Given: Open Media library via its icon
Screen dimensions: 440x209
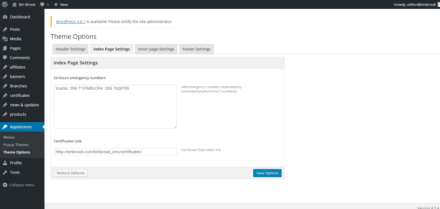Looking at the screenshot, I should click(5, 39).
